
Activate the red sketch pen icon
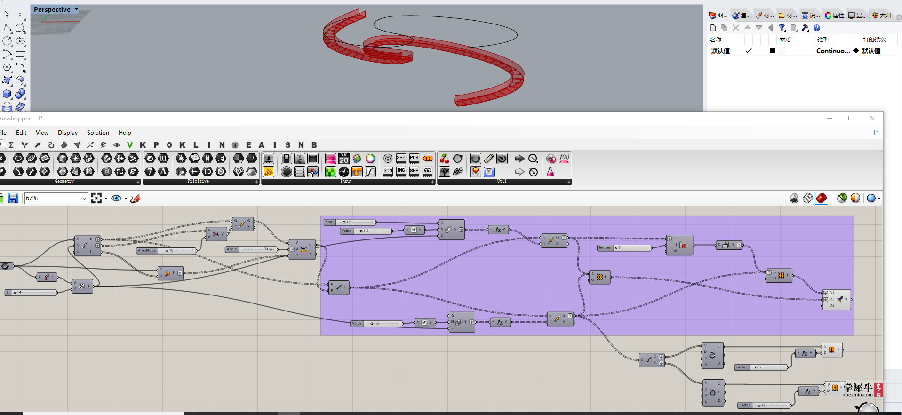pos(136,198)
